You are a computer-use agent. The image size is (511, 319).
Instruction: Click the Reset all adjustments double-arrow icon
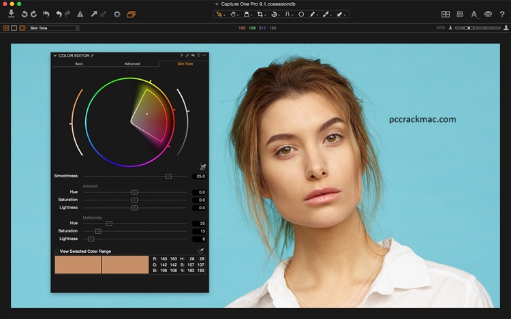[x=46, y=14]
